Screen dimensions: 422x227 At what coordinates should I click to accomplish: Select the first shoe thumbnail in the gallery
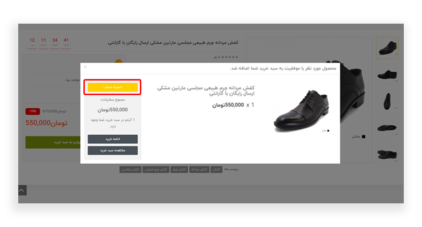[387, 48]
